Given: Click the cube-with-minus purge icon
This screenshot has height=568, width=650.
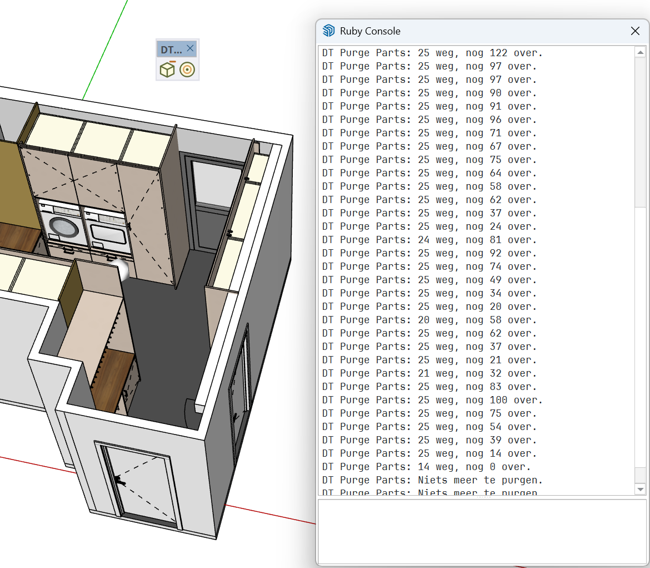Looking at the screenshot, I should coord(167,70).
